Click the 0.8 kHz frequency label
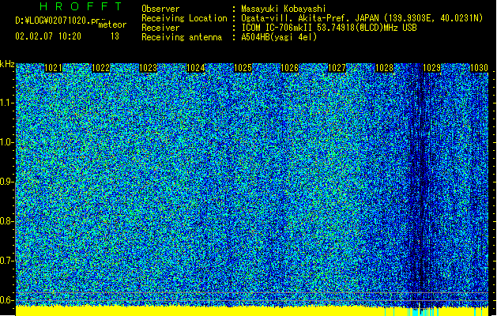The width and height of the screenshot is (497, 316). pyautogui.click(x=7, y=221)
